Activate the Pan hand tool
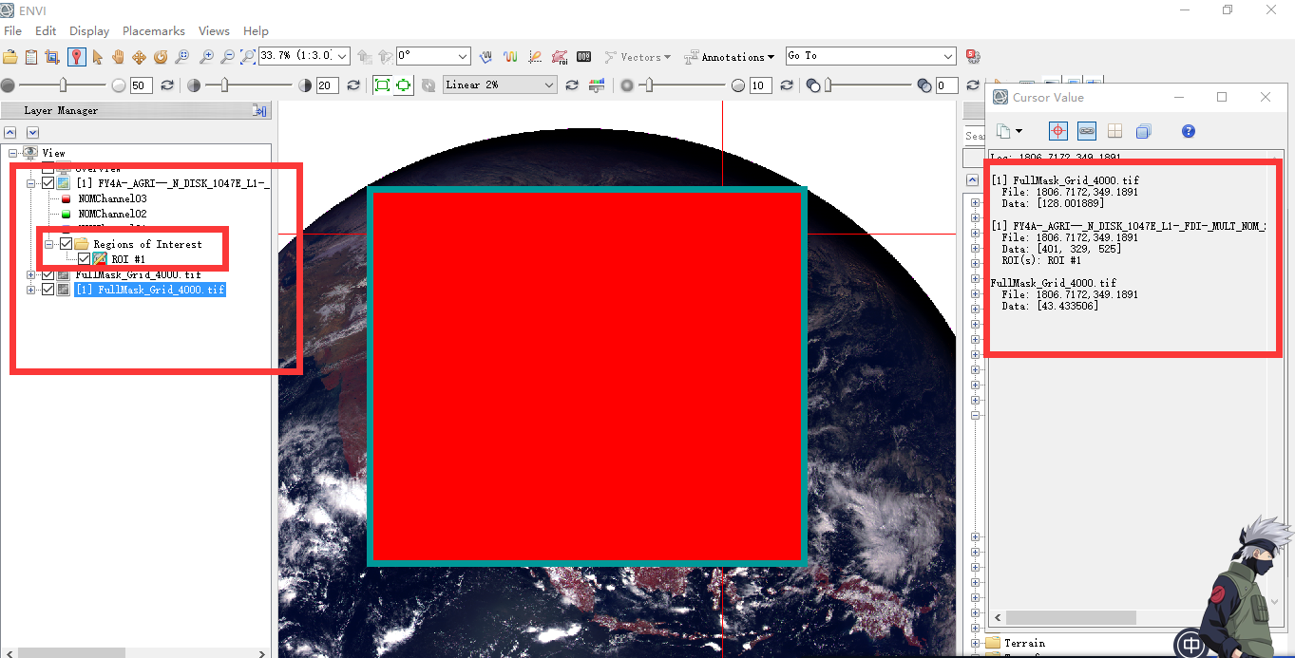The height and width of the screenshot is (658, 1295). [118, 57]
